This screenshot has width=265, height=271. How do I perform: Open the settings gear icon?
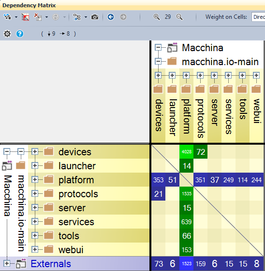7,34
